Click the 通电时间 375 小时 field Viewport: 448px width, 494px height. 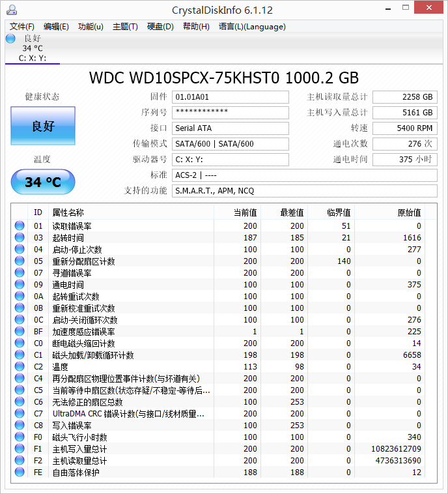[405, 160]
